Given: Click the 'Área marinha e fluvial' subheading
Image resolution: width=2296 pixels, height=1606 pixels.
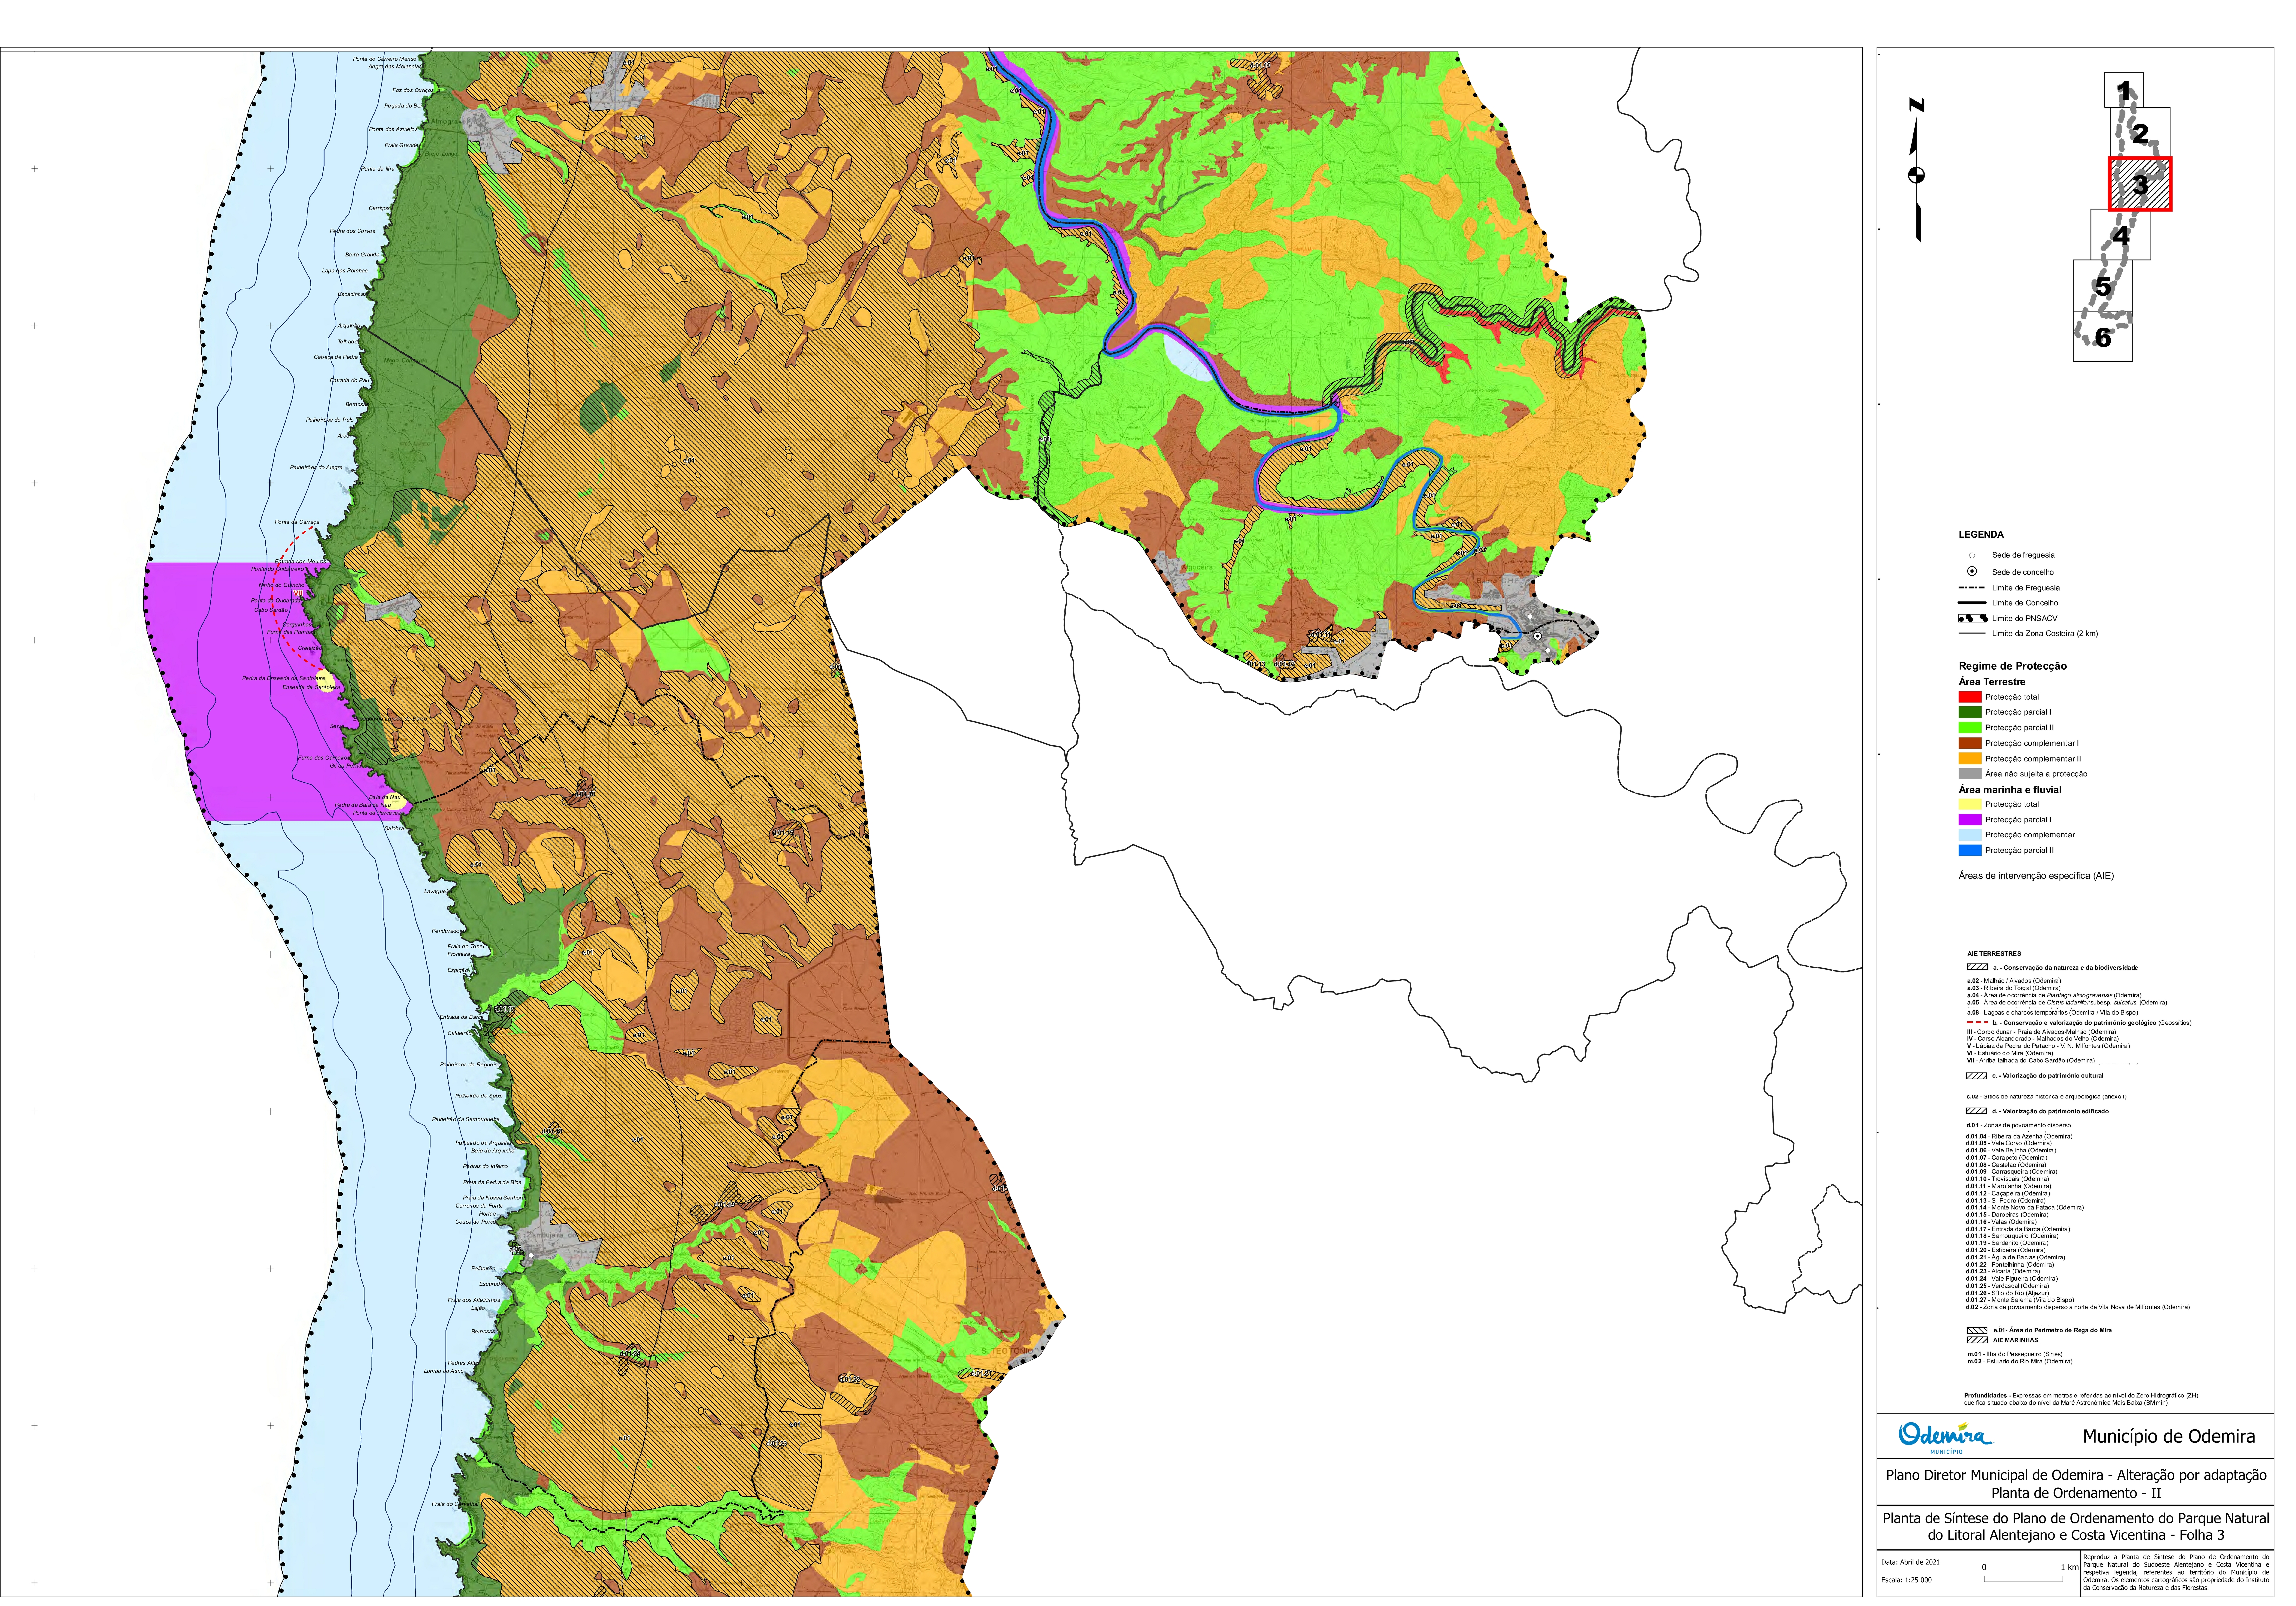Looking at the screenshot, I should coord(2010,789).
